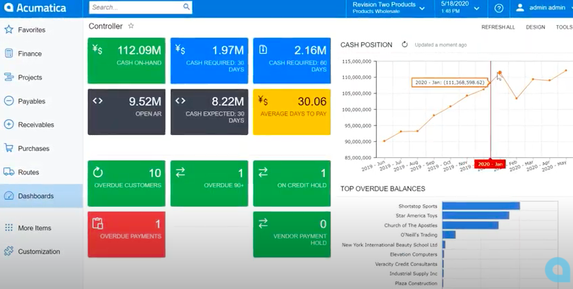The width and height of the screenshot is (573, 289).
Task: Click the 2020 - Feb dip data point
Action: [x=517, y=98]
